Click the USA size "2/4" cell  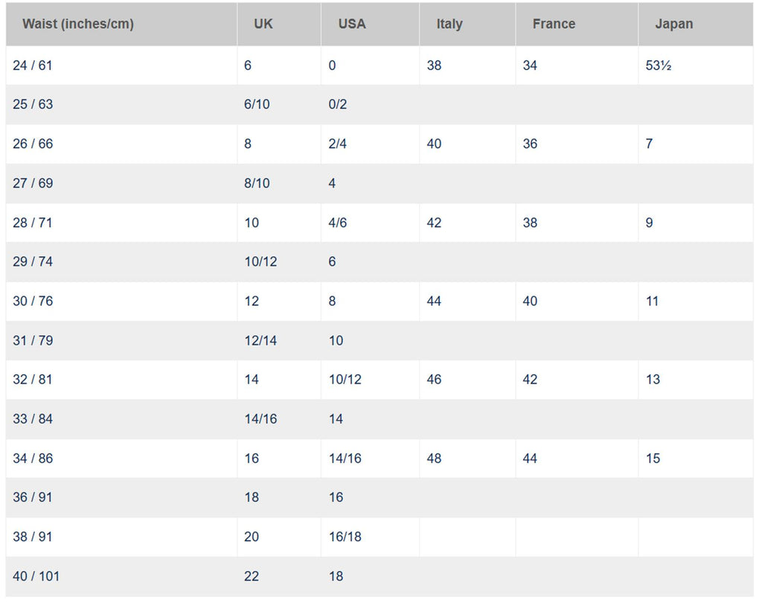point(338,144)
